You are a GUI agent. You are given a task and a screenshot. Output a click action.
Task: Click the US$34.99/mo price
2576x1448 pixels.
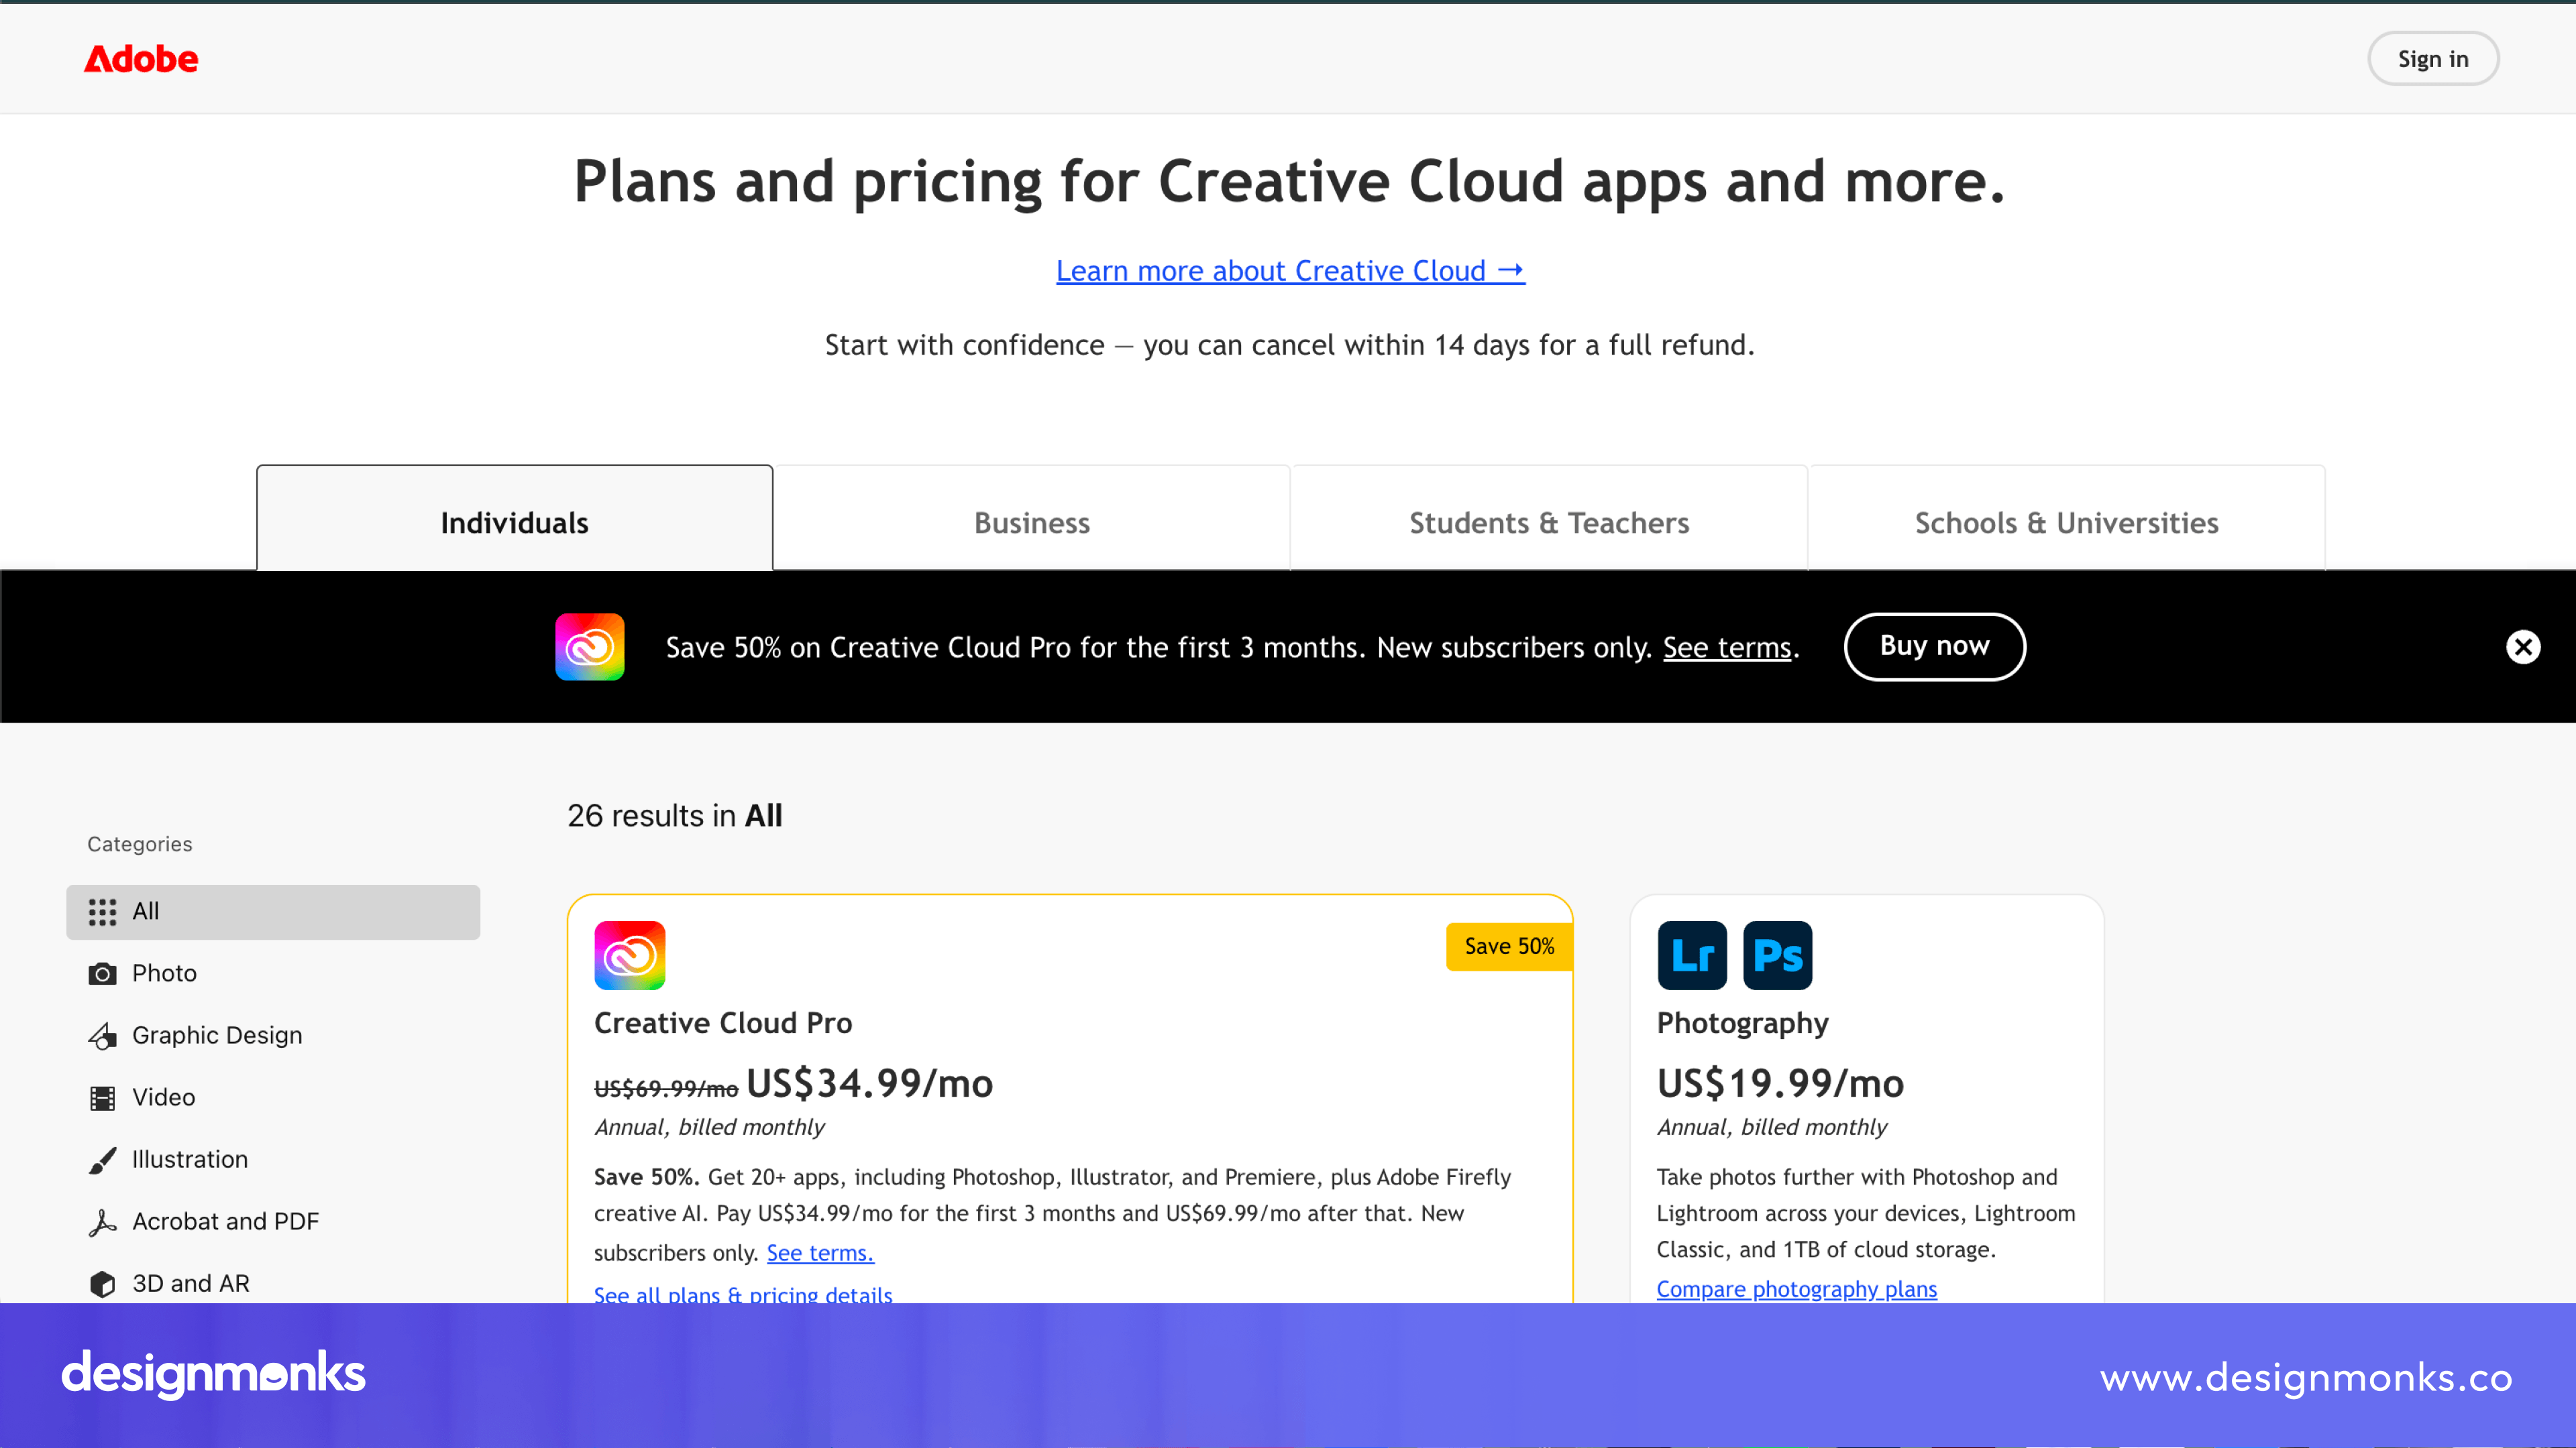(x=870, y=1084)
